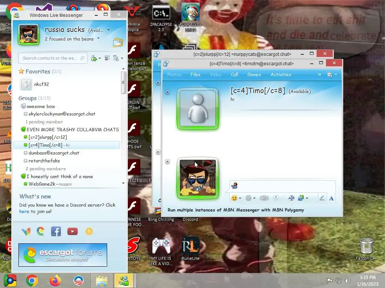The image size is (385, 288).
Task: Select the dumbass@escargot.chat contact
Action: pyautogui.click(x=54, y=153)
